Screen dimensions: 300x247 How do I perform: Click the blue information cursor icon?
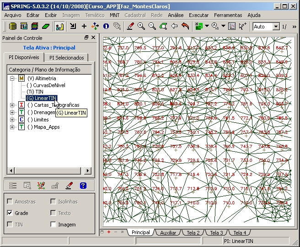106,27
